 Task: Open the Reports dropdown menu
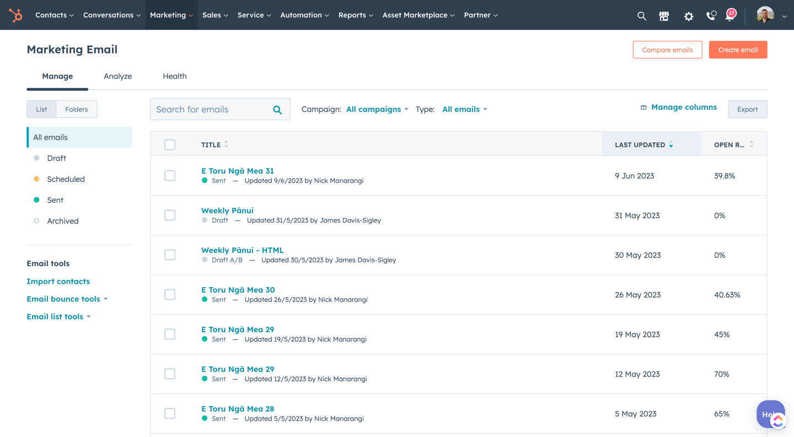[x=356, y=15]
